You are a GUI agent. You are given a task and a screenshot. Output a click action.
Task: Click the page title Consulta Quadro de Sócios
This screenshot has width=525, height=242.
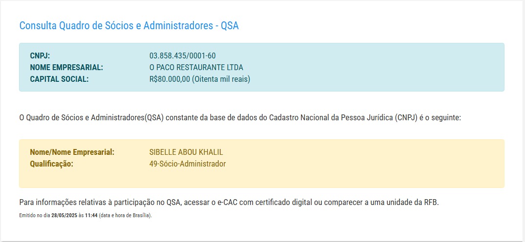click(x=129, y=26)
